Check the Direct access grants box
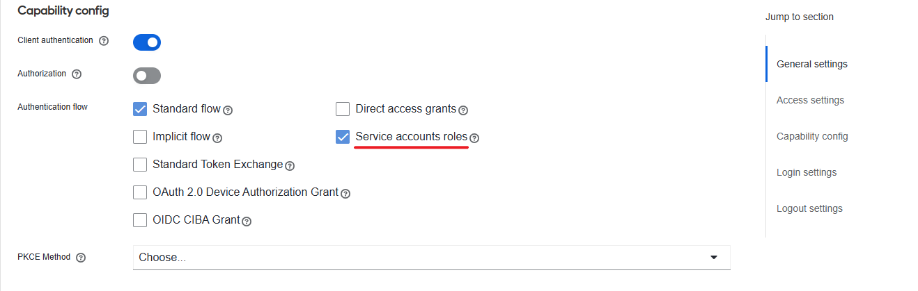 (343, 109)
